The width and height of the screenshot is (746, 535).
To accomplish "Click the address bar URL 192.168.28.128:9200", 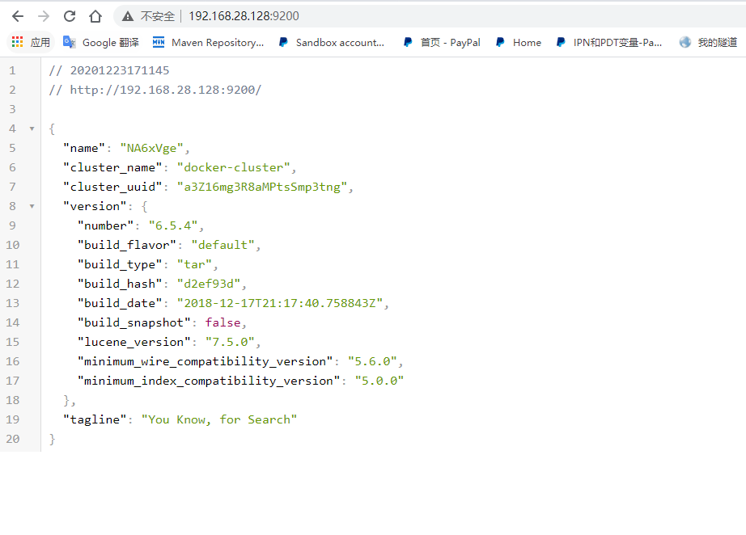I will (244, 16).
